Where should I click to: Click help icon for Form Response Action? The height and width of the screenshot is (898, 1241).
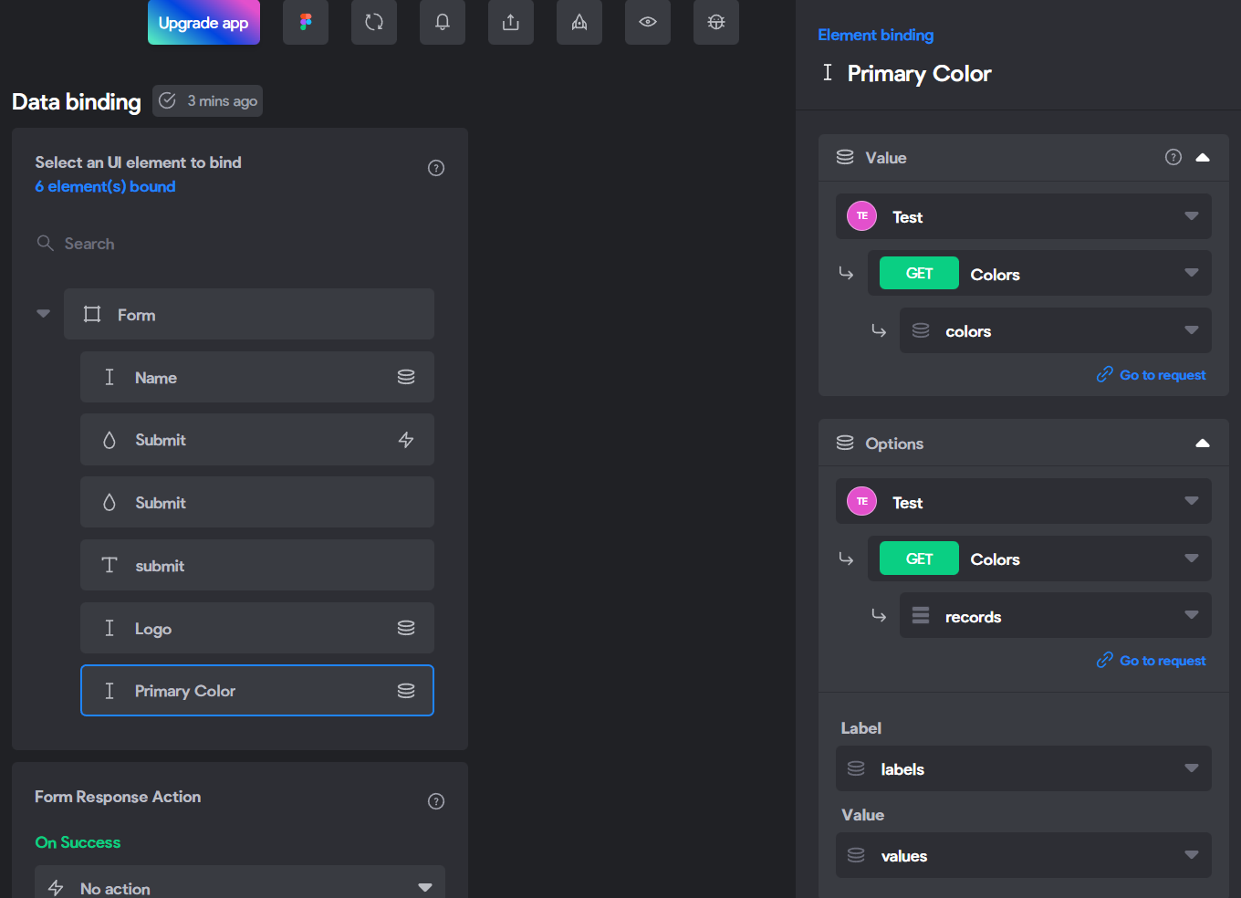coord(436,801)
